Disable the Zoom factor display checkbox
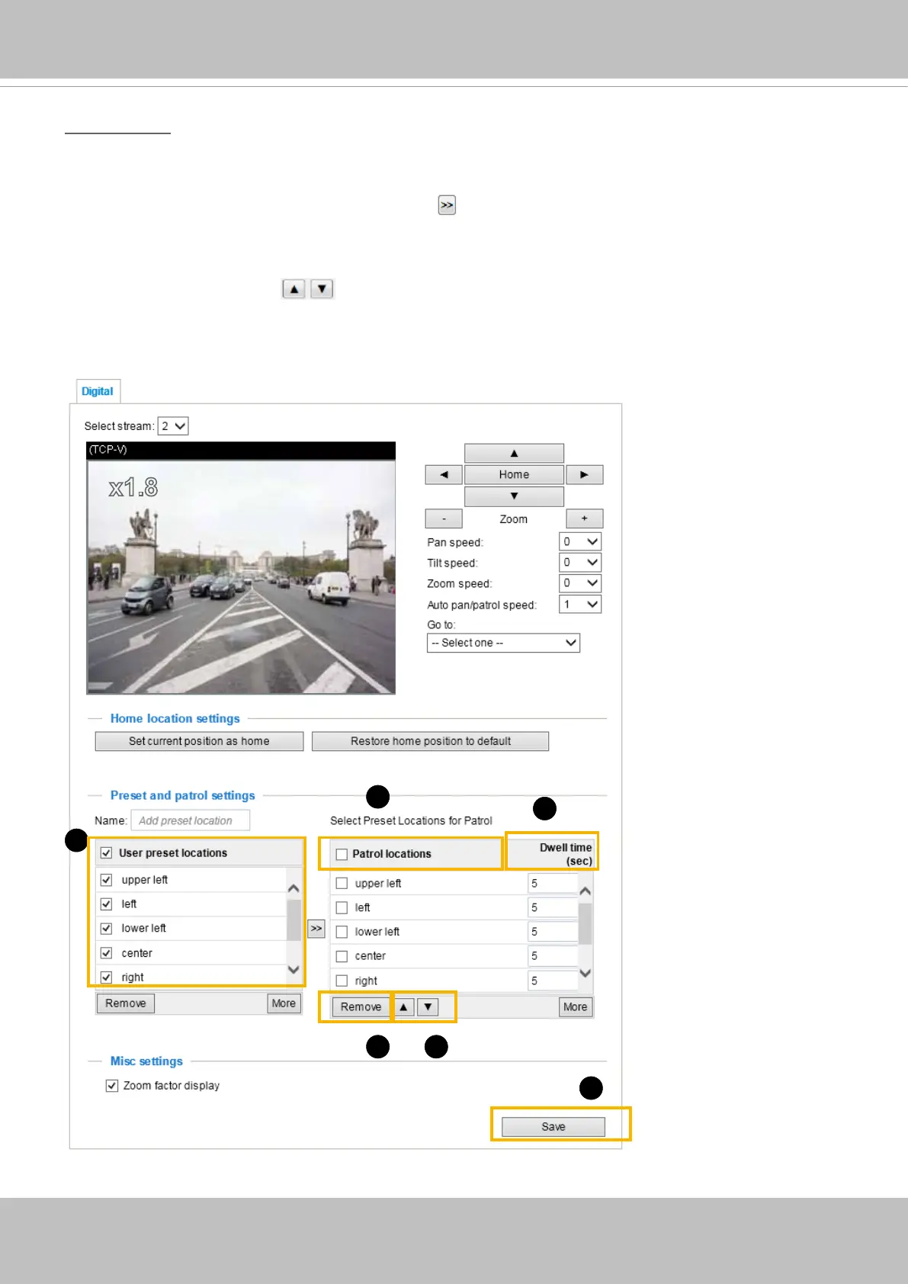The height and width of the screenshot is (1284, 908). click(112, 1086)
